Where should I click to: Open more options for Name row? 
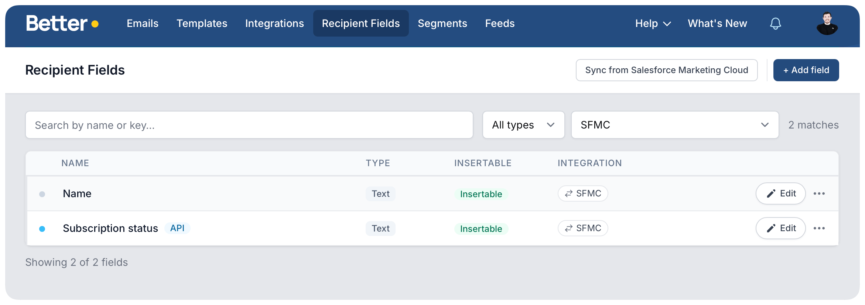click(819, 193)
